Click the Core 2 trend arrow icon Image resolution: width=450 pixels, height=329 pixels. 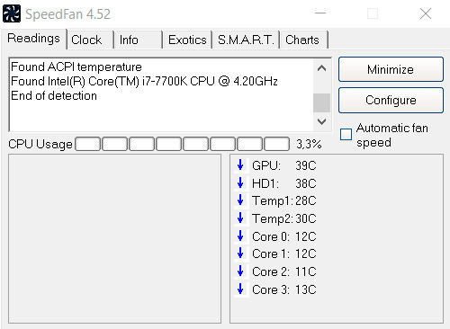(240, 271)
